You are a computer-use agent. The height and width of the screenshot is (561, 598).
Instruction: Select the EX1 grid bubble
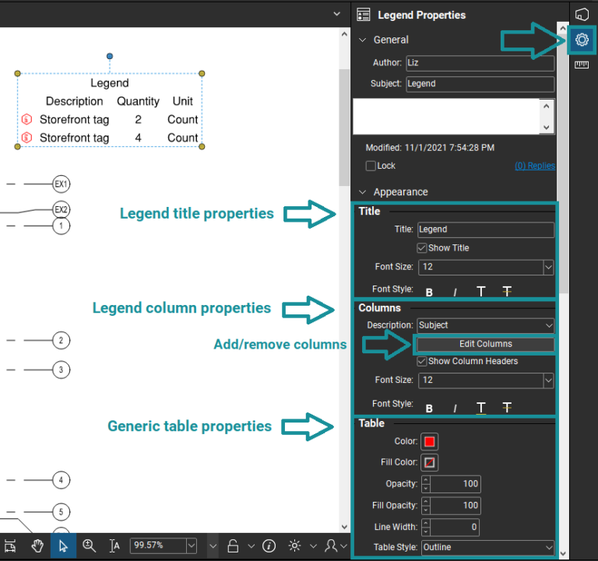[x=61, y=184]
